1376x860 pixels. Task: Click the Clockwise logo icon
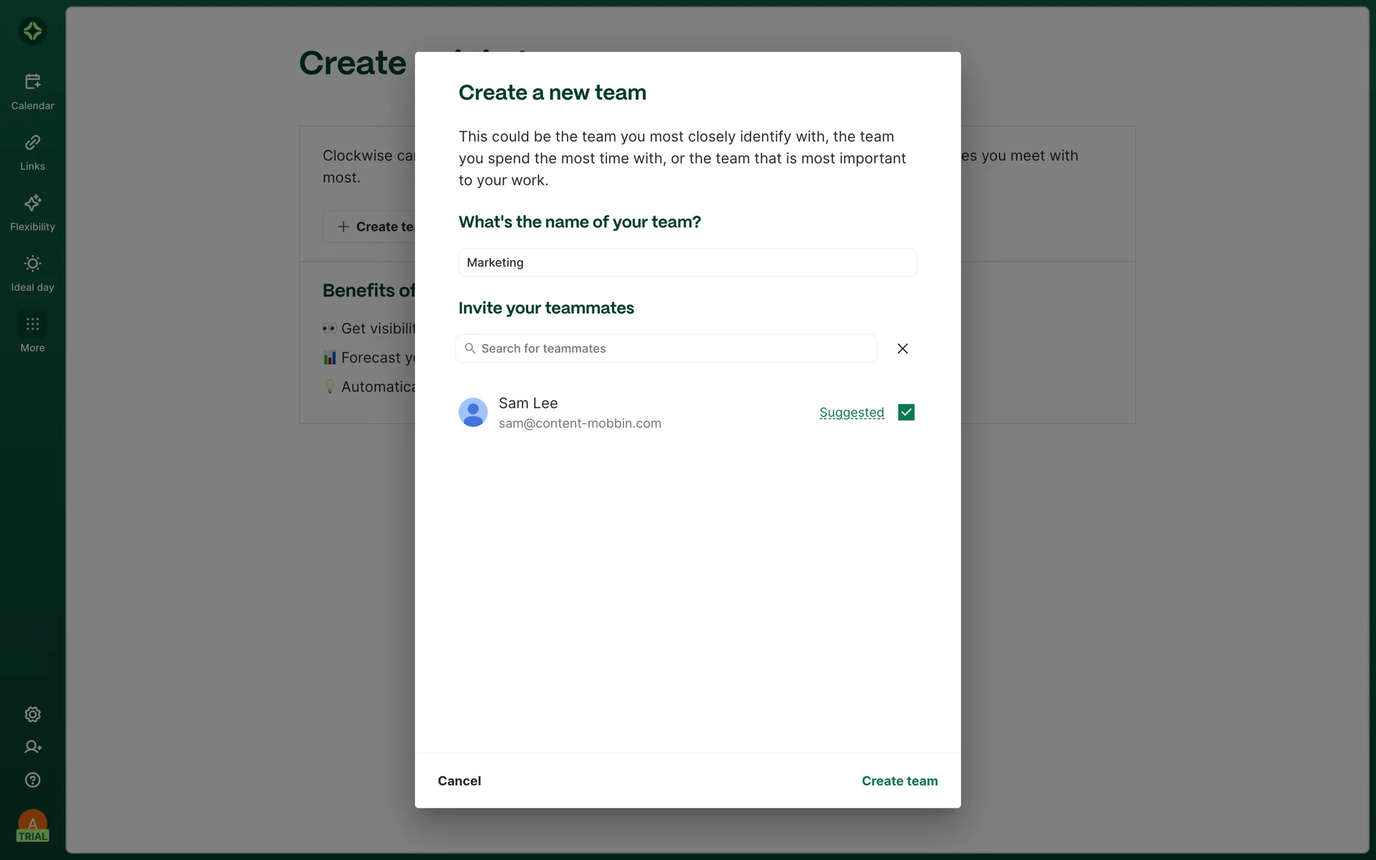32,31
